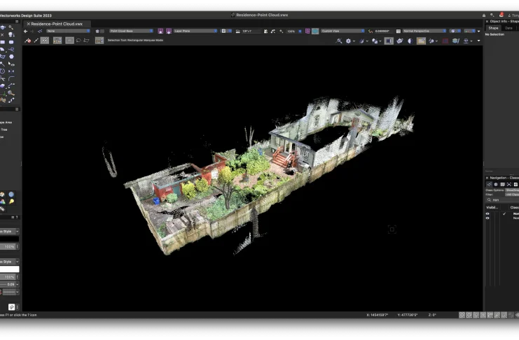The height and width of the screenshot is (340, 519).
Task: Click the None class selector button
Action: pos(68,31)
